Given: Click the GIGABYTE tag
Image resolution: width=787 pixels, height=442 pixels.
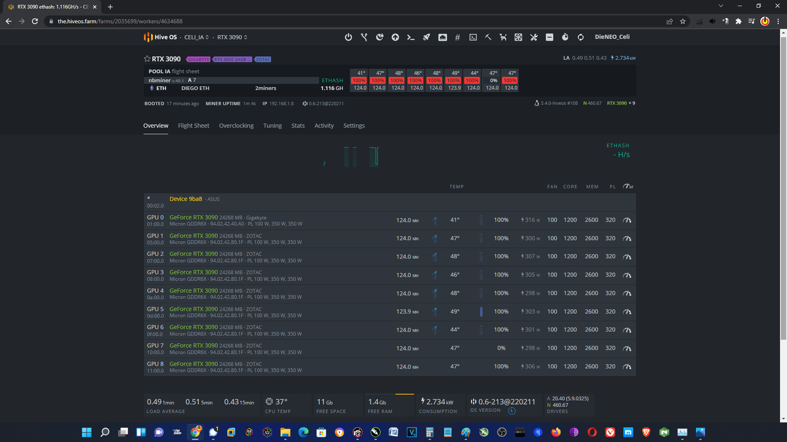Looking at the screenshot, I should coord(198,59).
